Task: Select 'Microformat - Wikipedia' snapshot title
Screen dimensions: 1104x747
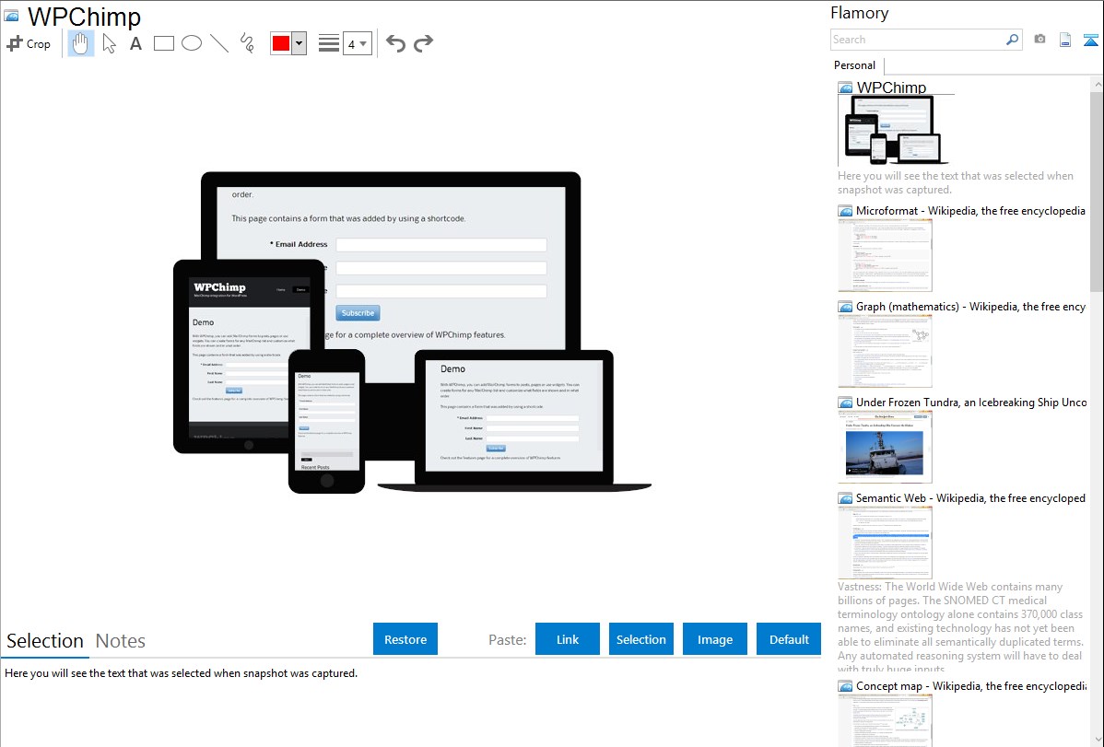Action: point(970,211)
